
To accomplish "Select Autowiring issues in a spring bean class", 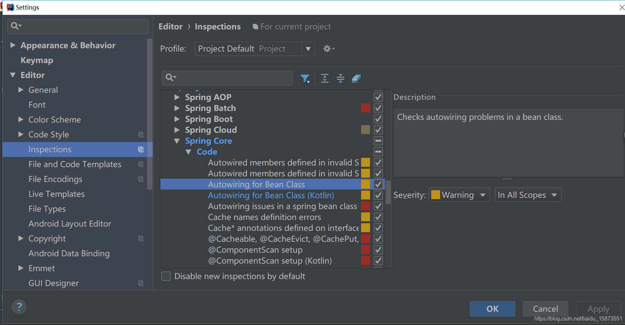I will (x=282, y=206).
